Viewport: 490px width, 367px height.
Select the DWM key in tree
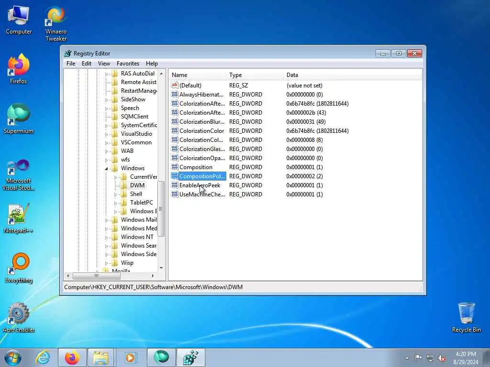137,185
